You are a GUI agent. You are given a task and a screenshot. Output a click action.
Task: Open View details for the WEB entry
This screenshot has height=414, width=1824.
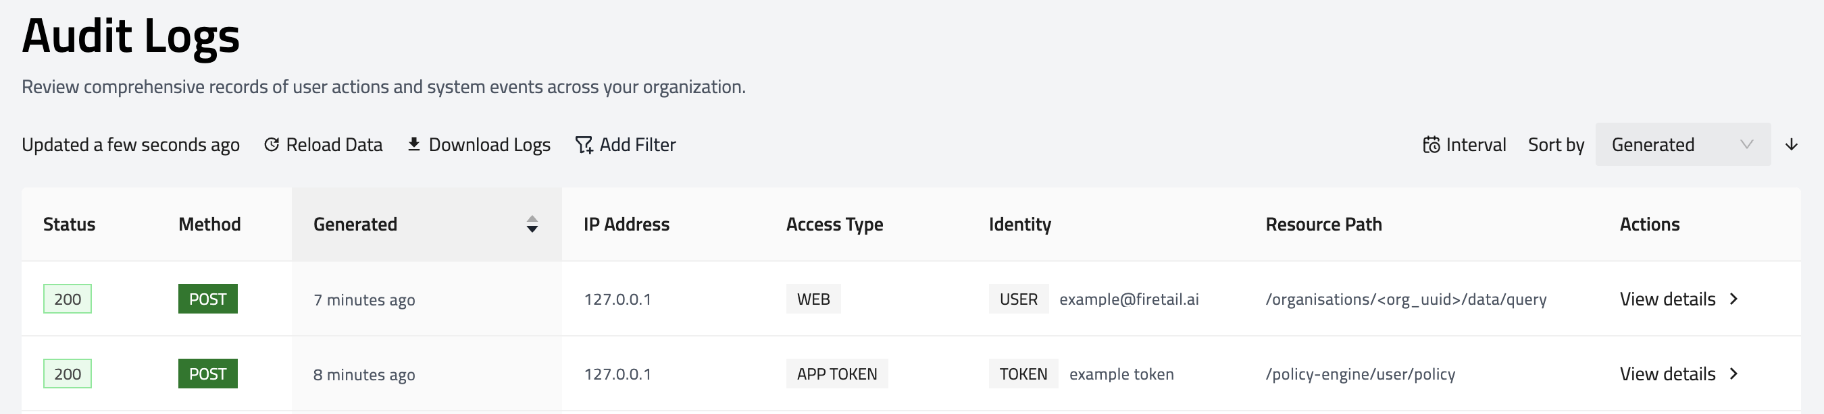1667,299
